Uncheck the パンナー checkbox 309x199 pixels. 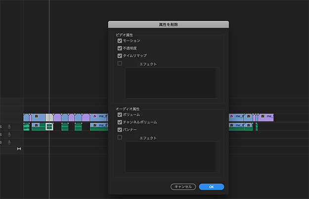(120, 130)
